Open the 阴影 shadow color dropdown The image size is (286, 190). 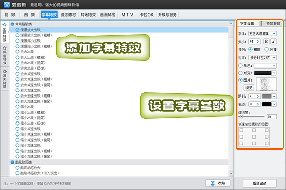click(274, 96)
